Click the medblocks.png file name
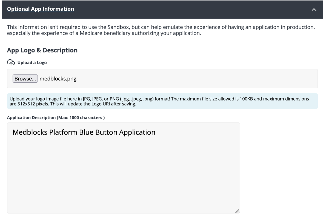The height and width of the screenshot is (218, 326). point(58,79)
